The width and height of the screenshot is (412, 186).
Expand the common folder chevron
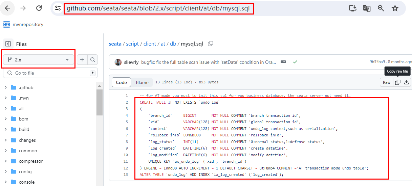[6, 151]
